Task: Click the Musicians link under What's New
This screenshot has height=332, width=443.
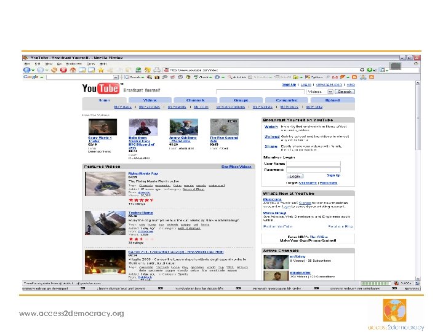Action: click(x=272, y=200)
